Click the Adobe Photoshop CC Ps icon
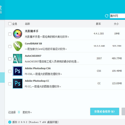This screenshot has height=125, width=125. click(18, 84)
